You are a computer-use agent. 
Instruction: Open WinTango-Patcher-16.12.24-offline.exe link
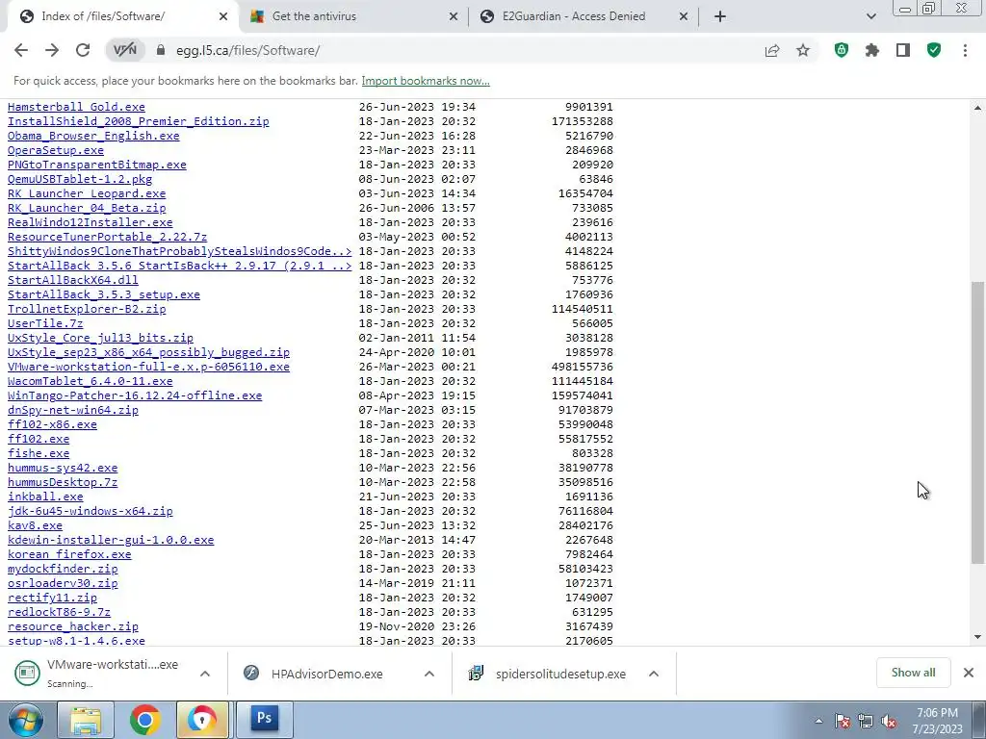point(135,395)
